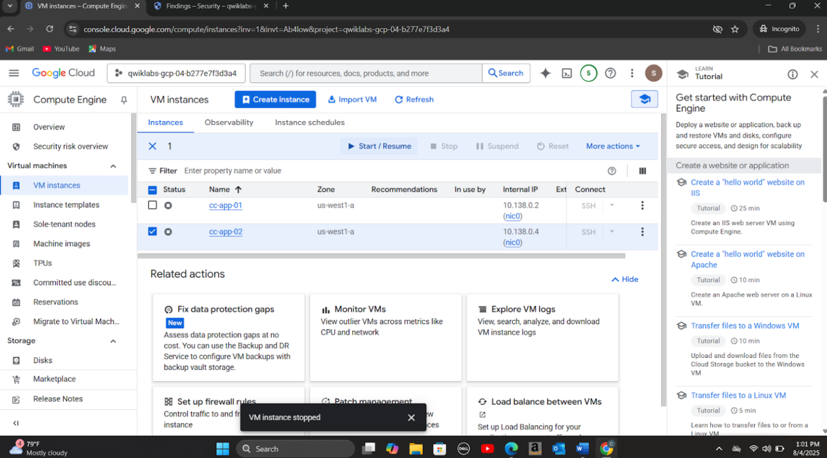Pin the Compute Engine product
Screen dimensions: 827x458
coord(124,100)
